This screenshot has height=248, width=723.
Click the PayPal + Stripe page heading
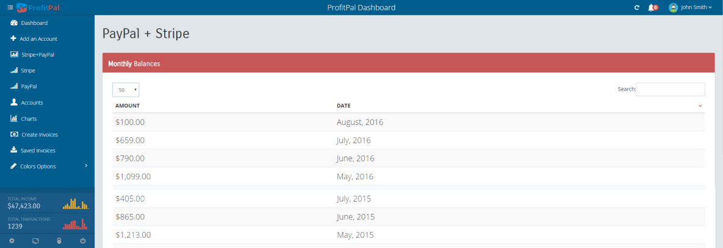[x=146, y=34]
